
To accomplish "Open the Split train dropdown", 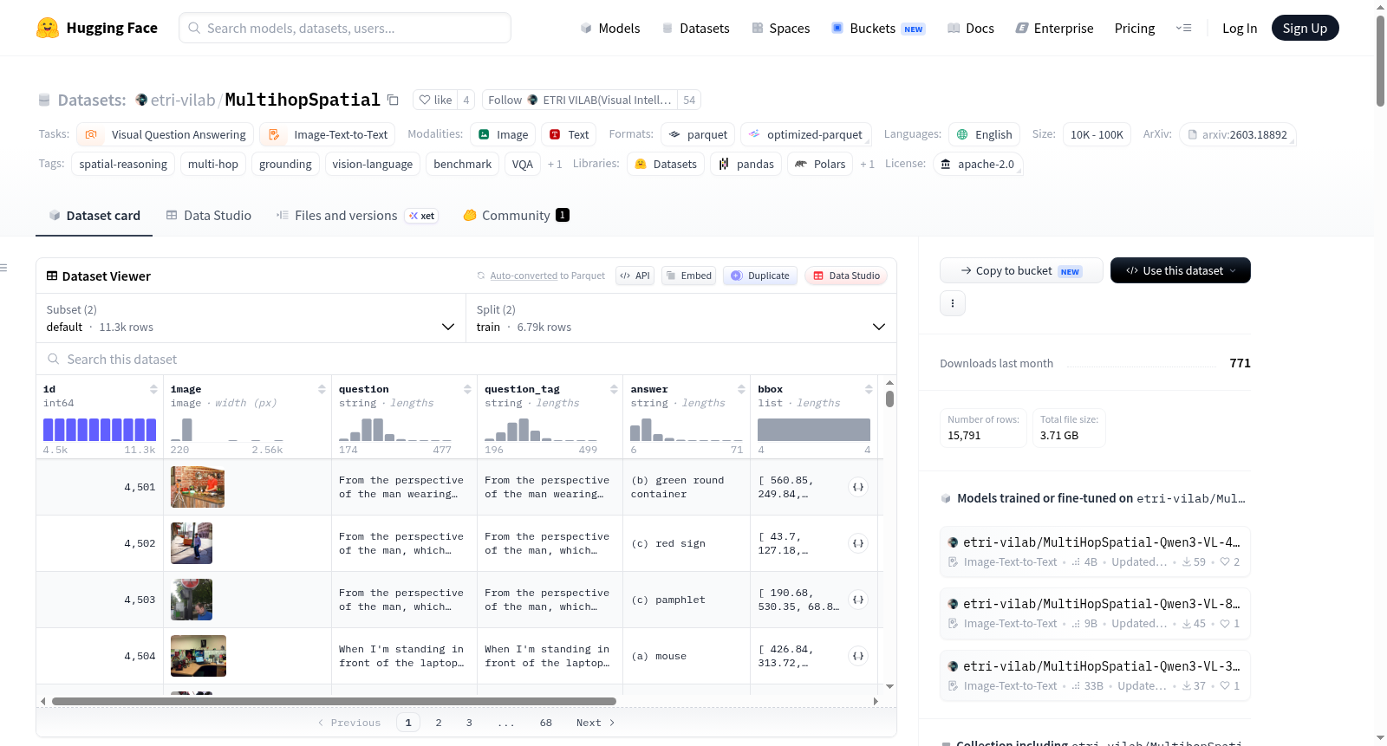I will (681, 318).
